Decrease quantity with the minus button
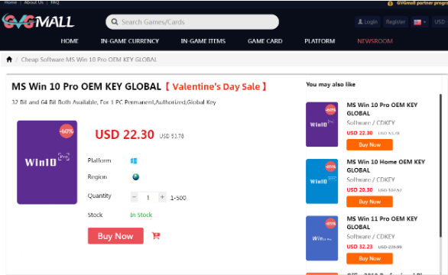 coord(135,197)
